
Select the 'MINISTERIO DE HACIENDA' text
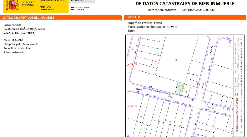[47, 8]
